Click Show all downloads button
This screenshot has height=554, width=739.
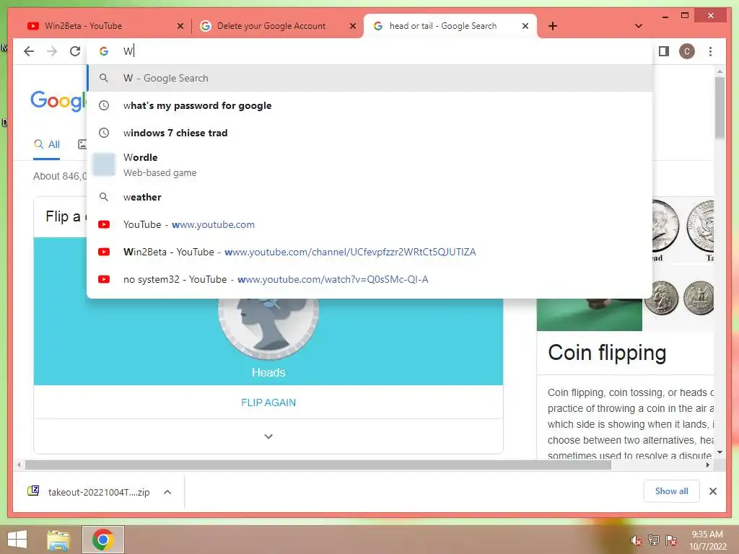click(x=672, y=491)
